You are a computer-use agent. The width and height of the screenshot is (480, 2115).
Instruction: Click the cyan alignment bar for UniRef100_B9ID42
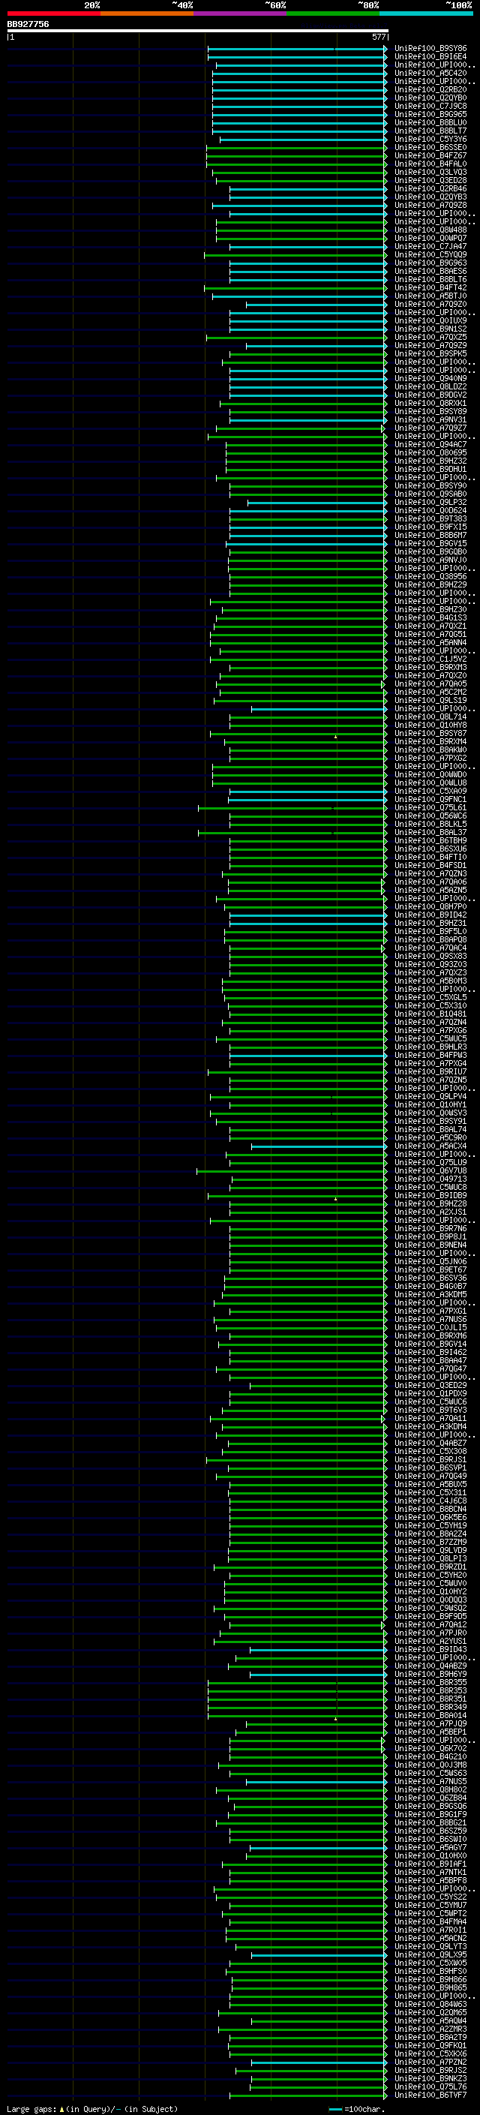[x=307, y=915]
